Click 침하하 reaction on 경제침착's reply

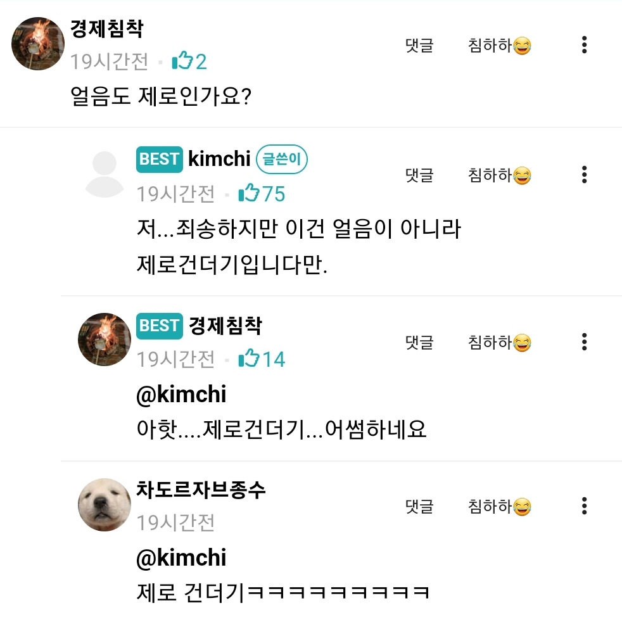499,343
